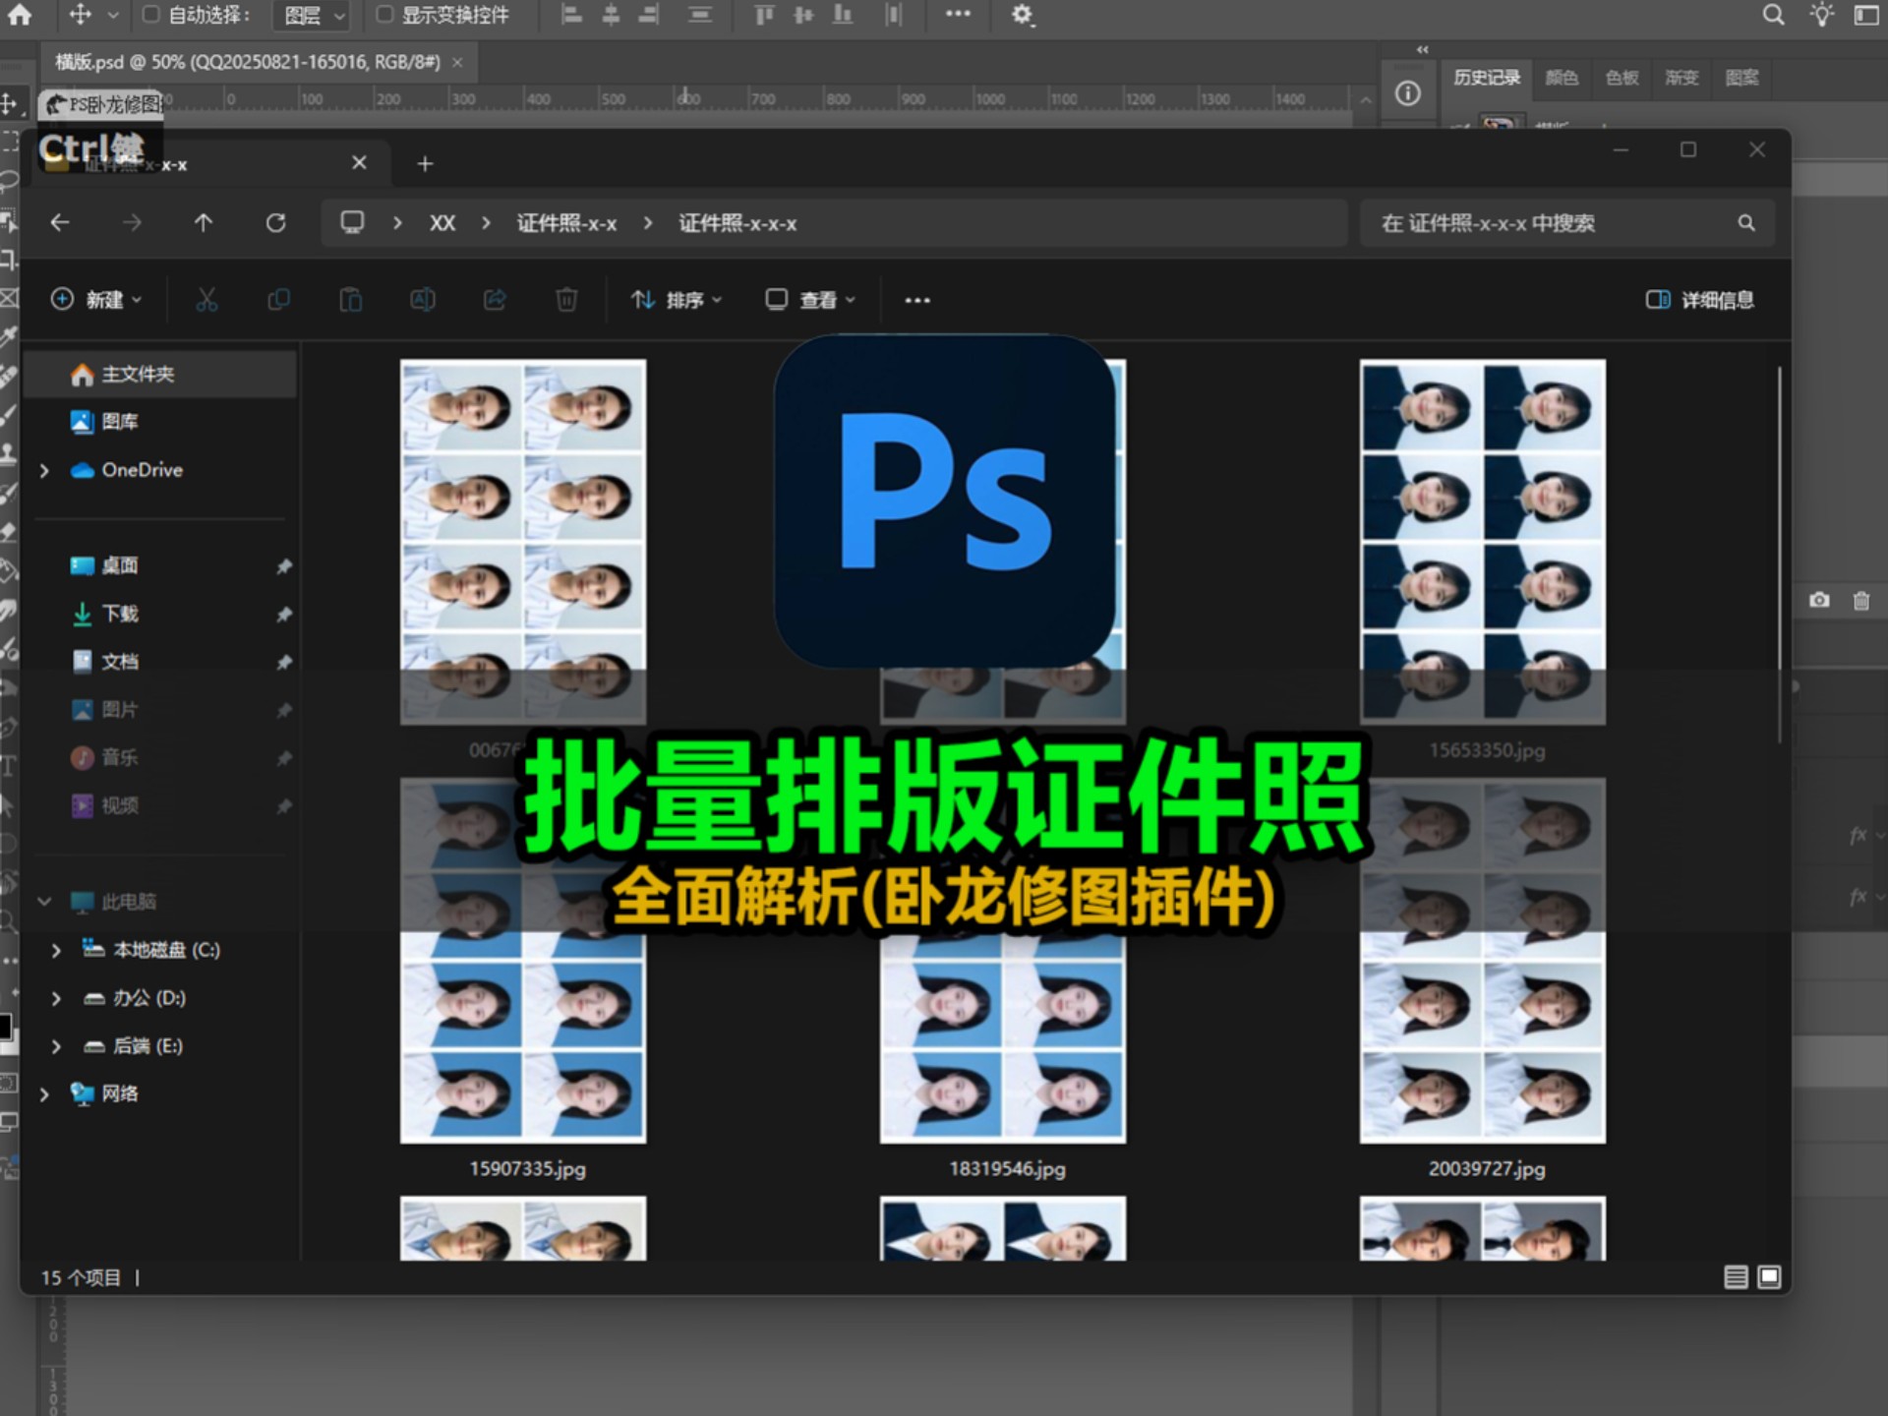Click foreground color swatch in Photoshop toolbar
Image resolution: width=1888 pixels, height=1416 pixels.
[5, 1028]
